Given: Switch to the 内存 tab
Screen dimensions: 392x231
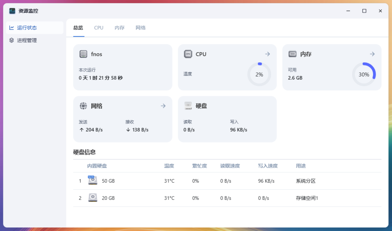Looking at the screenshot, I should coord(119,28).
